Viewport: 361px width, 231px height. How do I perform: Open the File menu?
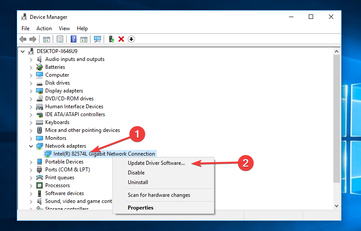pos(25,28)
